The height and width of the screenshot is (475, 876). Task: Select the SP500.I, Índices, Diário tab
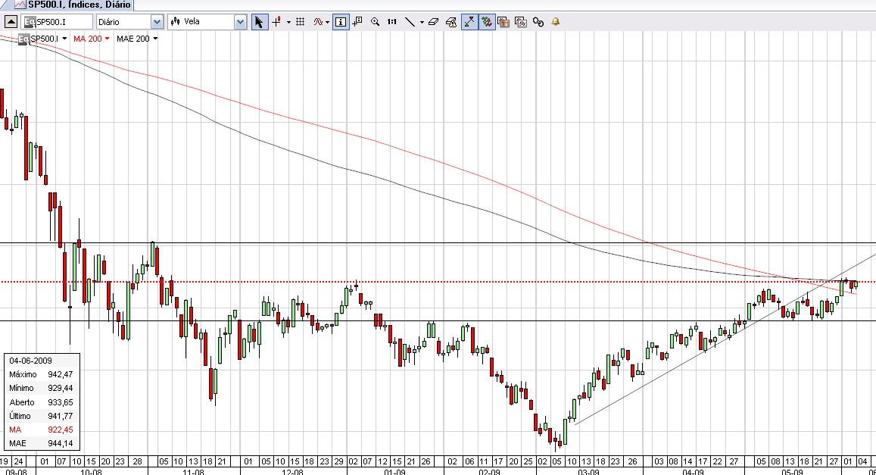(73, 5)
